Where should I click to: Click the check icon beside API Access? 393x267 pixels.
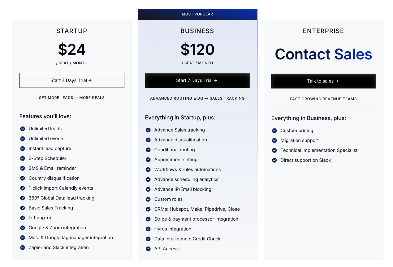click(x=148, y=249)
